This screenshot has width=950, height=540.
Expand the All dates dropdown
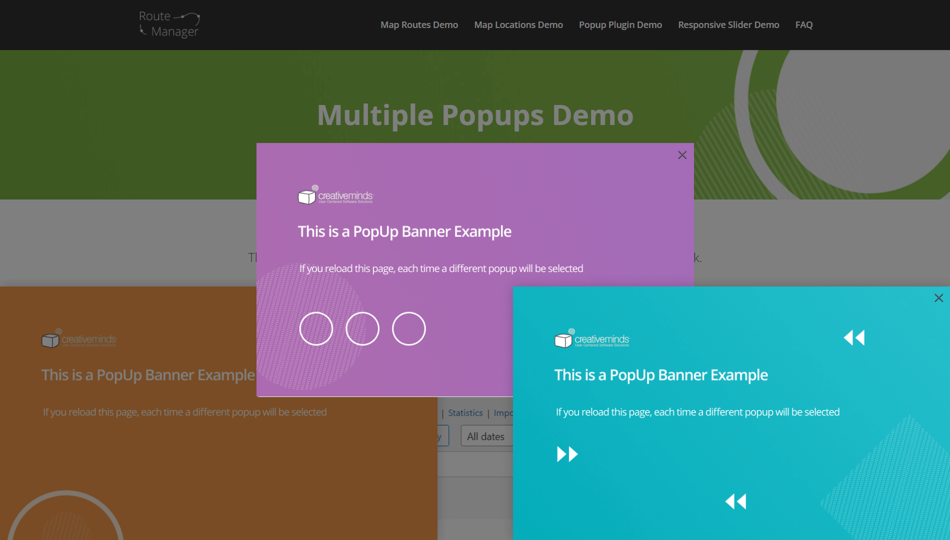click(x=486, y=436)
